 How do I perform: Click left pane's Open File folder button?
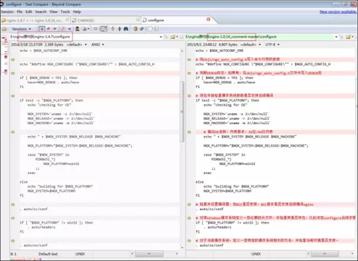(173, 37)
